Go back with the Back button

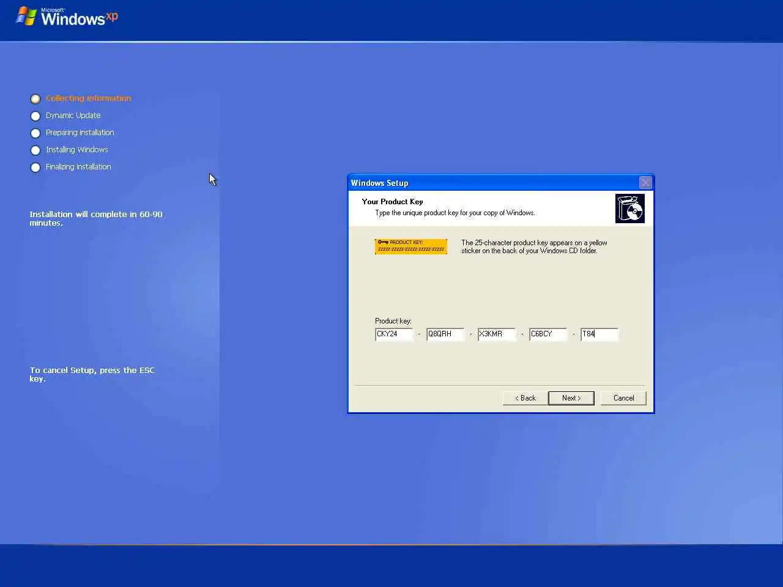click(525, 398)
